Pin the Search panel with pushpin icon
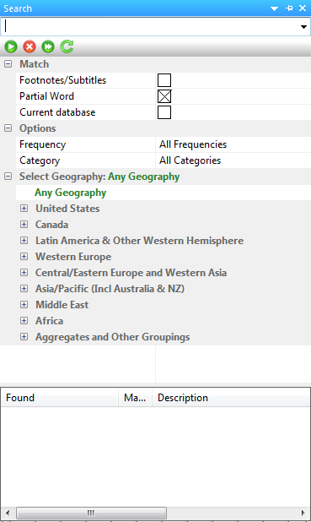 tap(289, 8)
